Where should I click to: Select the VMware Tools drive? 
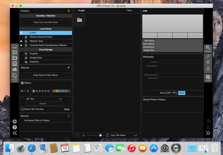point(46,41)
